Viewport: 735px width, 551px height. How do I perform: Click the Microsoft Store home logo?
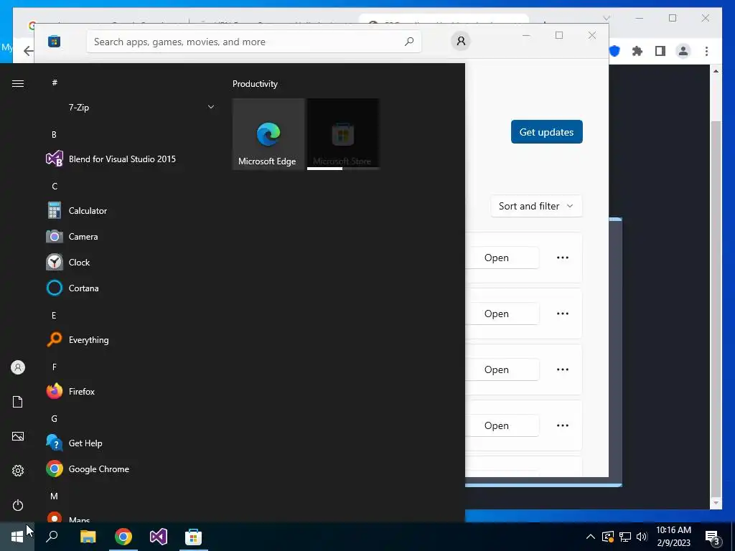point(55,42)
